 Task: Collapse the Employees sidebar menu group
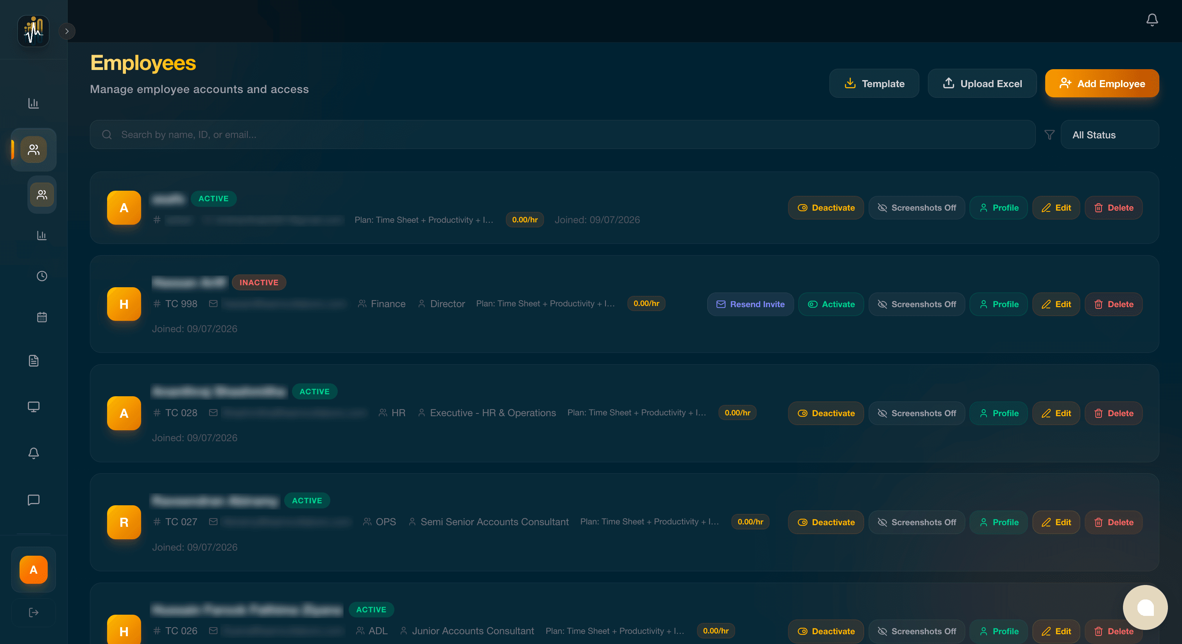pyautogui.click(x=34, y=150)
